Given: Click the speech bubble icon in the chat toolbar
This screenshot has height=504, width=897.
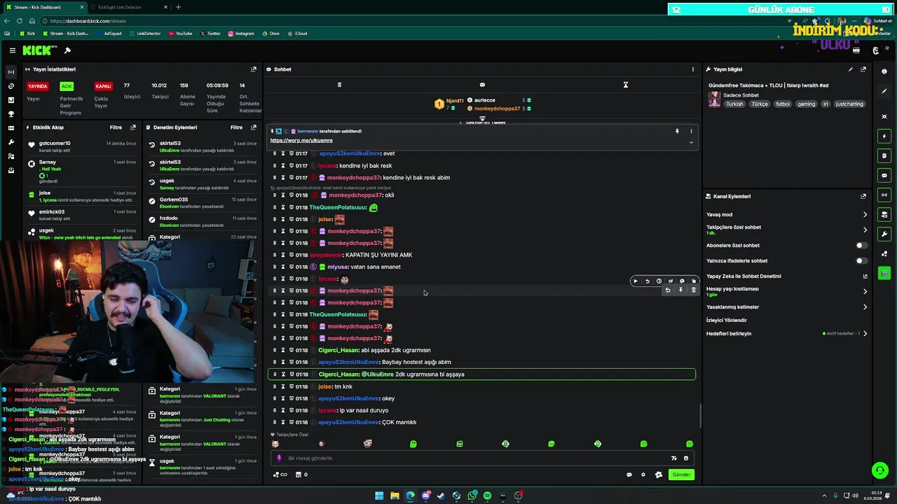Looking at the screenshot, I should [x=482, y=85].
